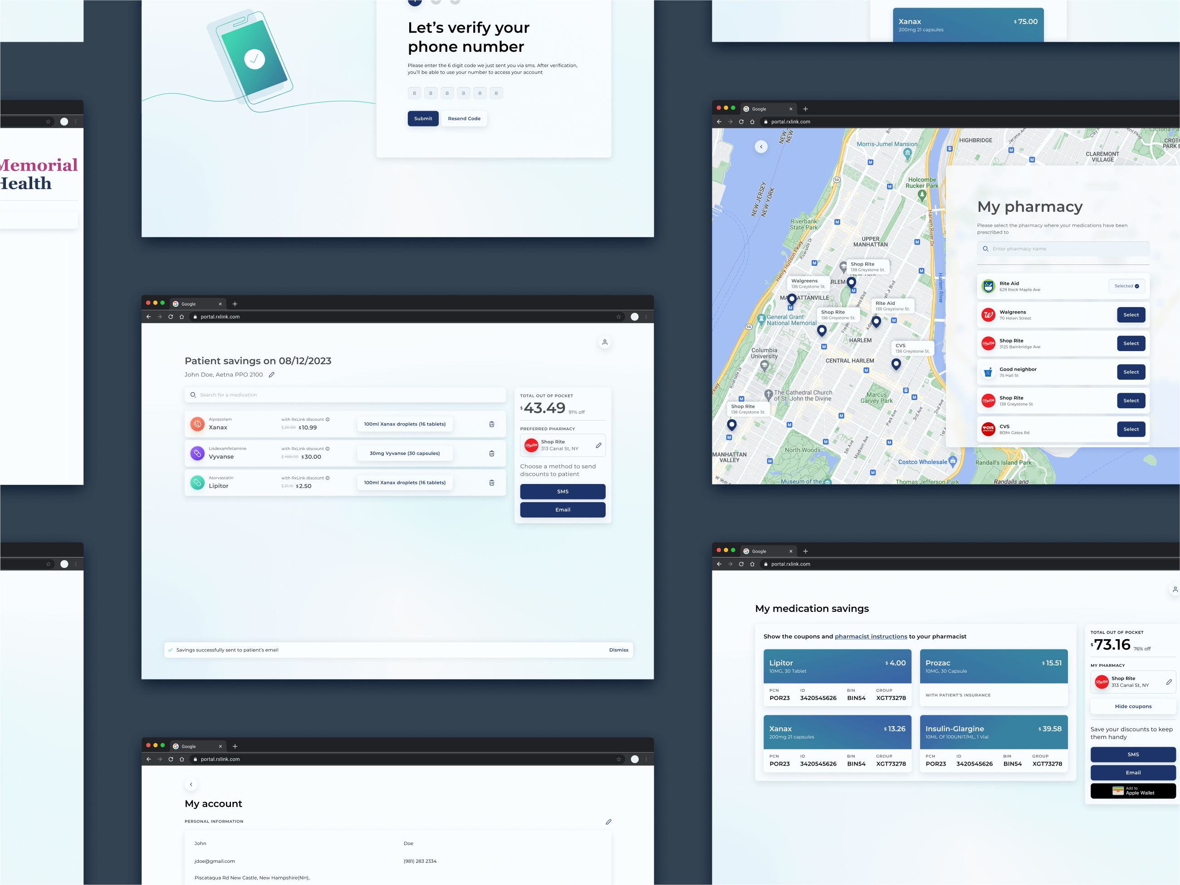Open user profile icon on patient savings

point(604,342)
